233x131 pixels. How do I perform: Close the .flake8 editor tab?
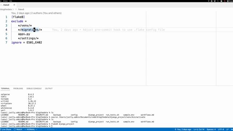(x=14, y=5)
